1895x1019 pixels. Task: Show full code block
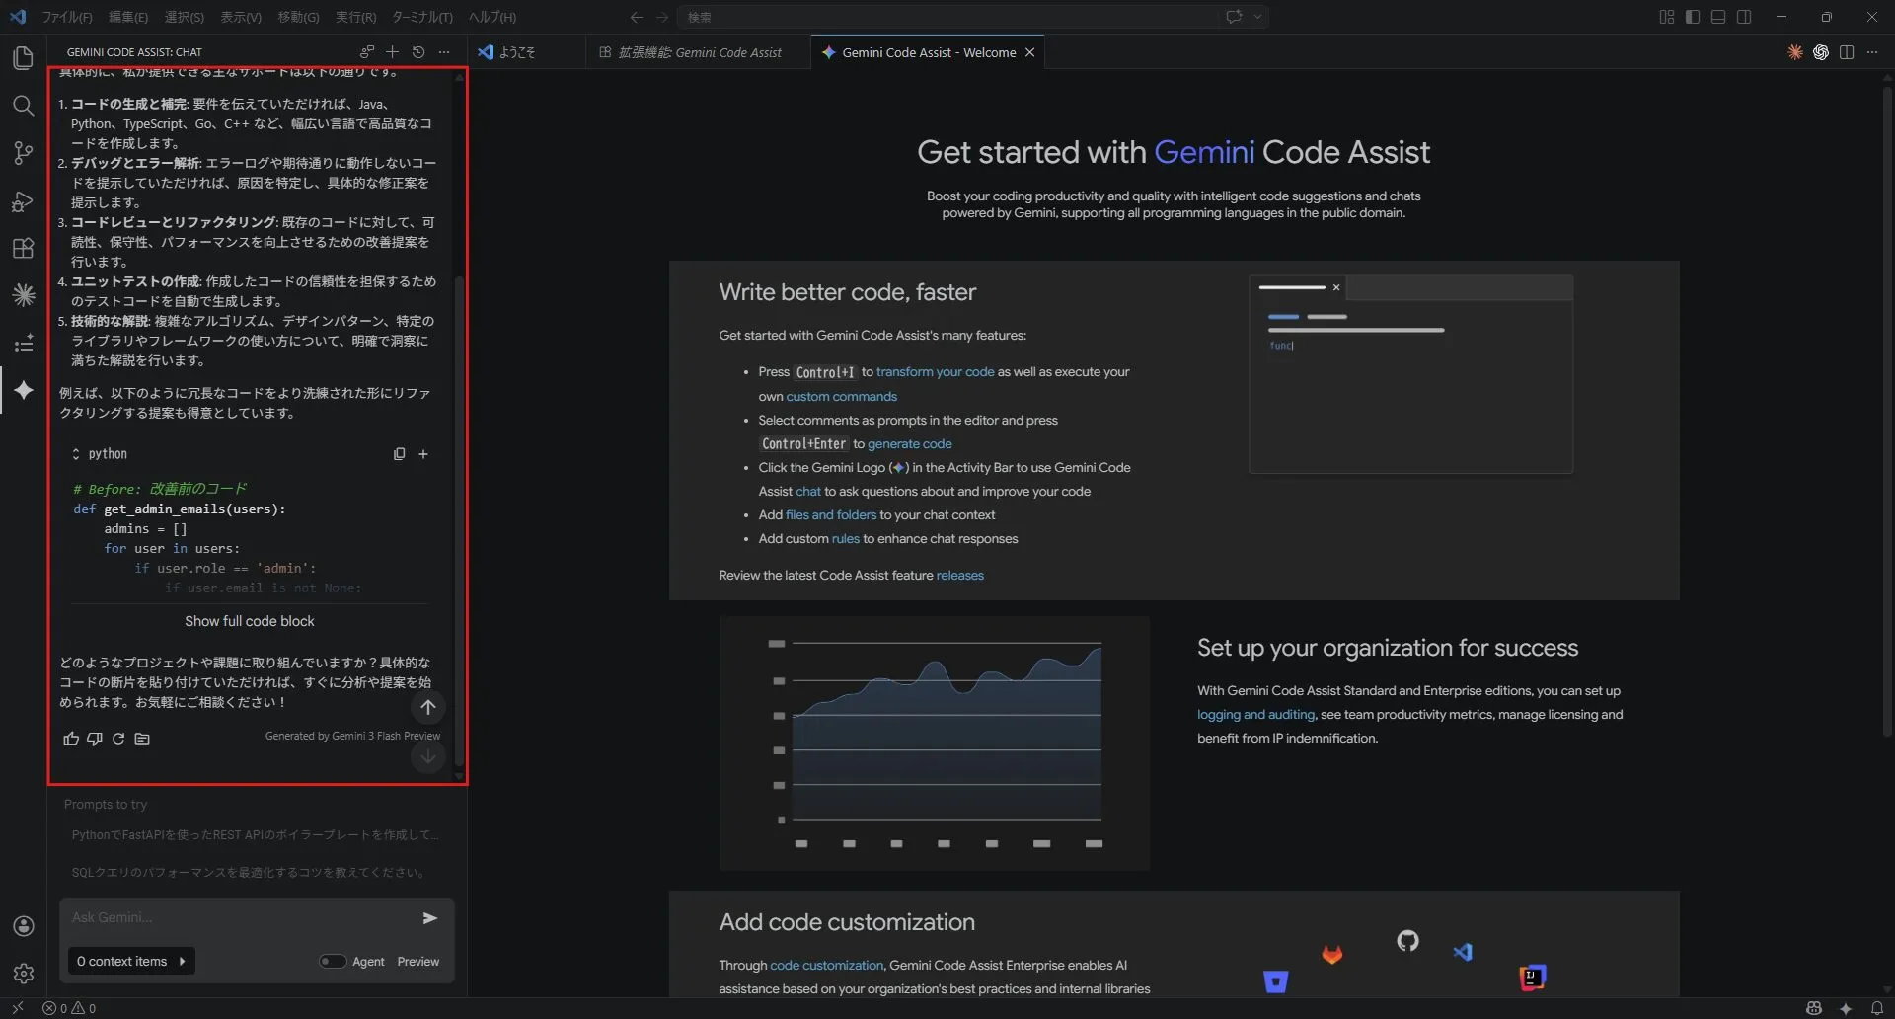250,621
